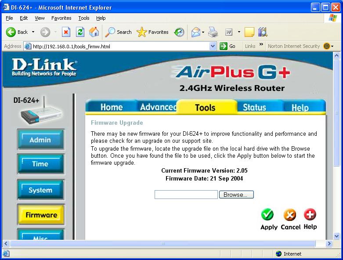
Task: Click the Print icon
Action: [213, 32]
